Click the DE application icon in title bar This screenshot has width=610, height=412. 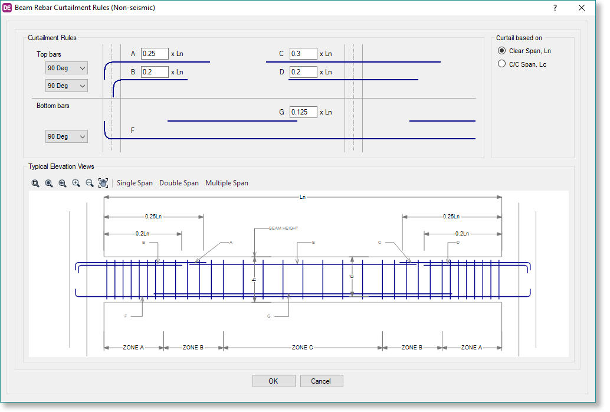coord(7,8)
